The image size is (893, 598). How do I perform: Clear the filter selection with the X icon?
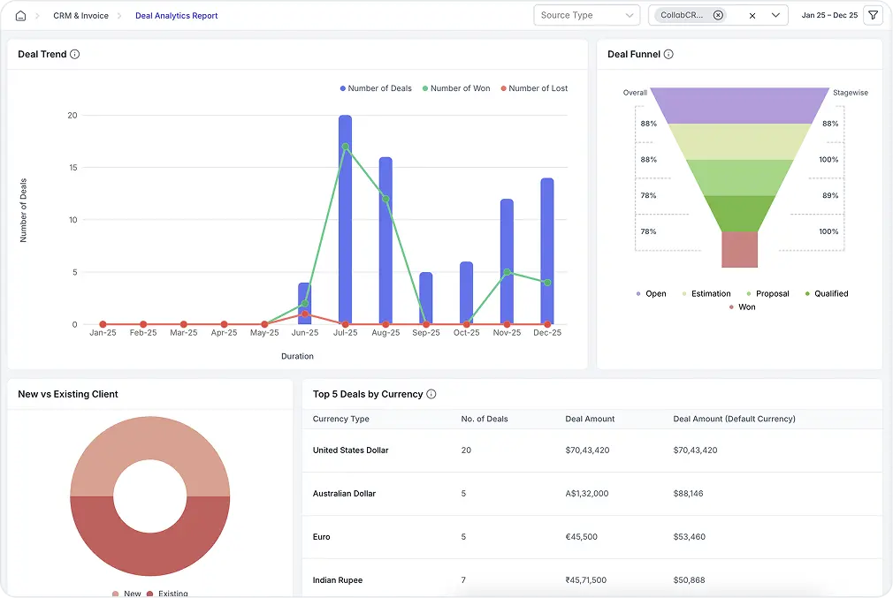click(x=752, y=15)
